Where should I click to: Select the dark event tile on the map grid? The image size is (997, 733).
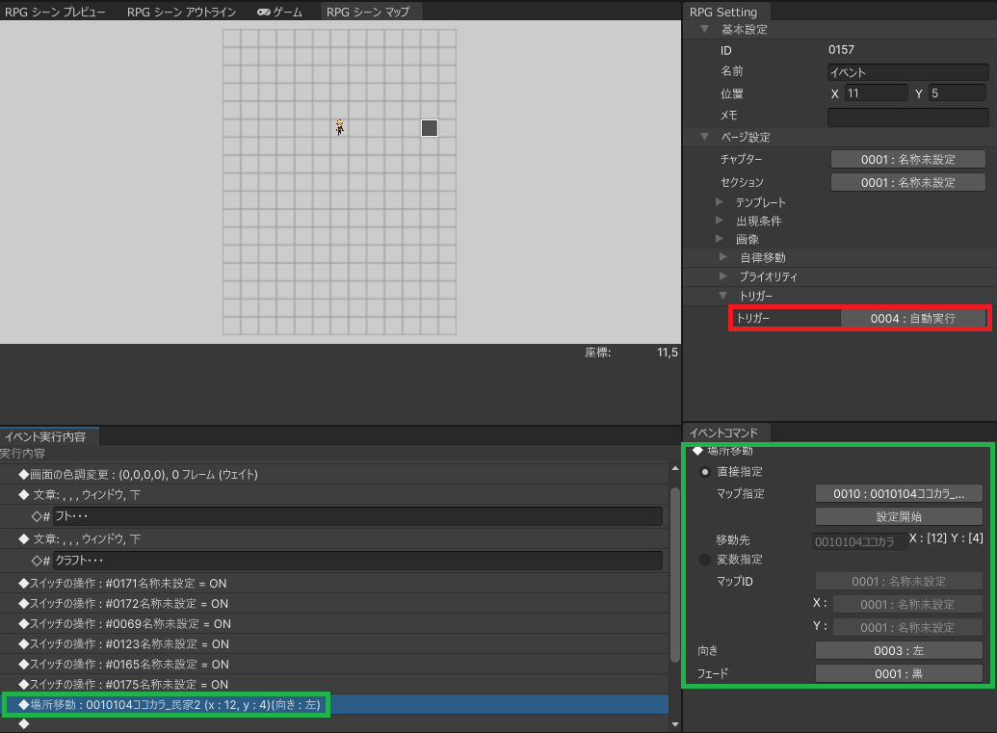click(430, 128)
